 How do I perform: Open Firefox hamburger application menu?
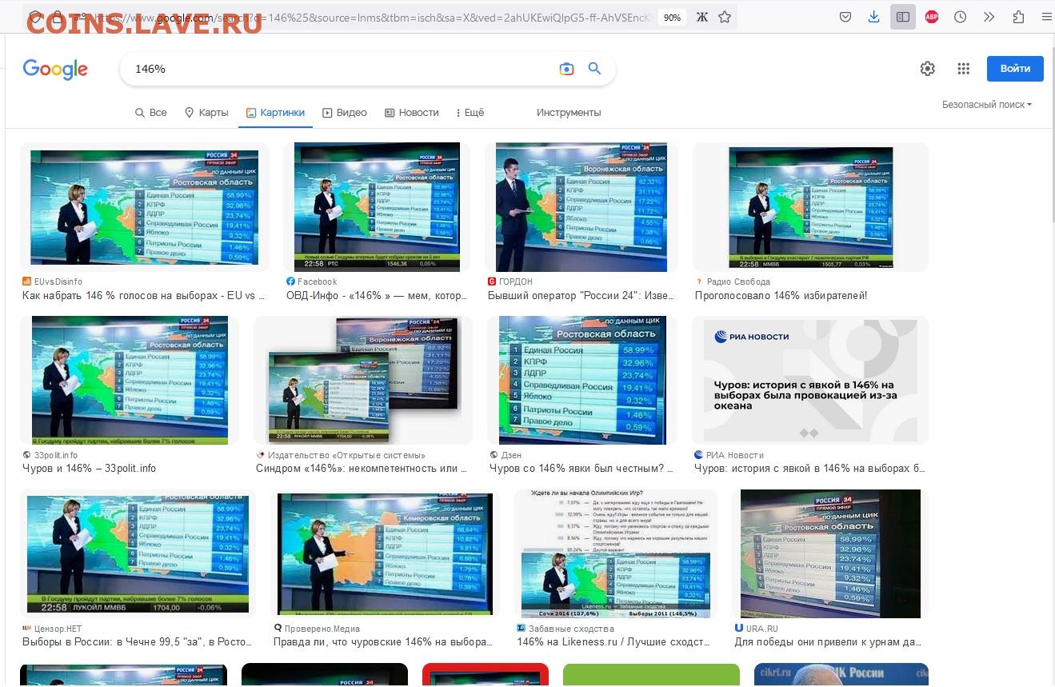click(1046, 17)
